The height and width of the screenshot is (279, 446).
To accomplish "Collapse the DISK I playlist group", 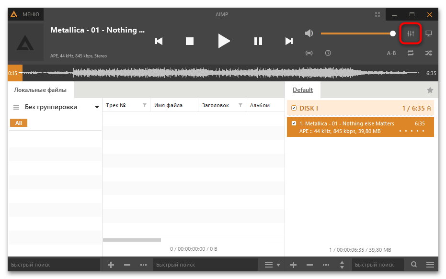I will (x=429, y=109).
